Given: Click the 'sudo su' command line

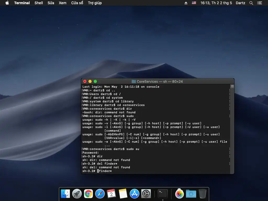Looking at the screenshot, I should click(x=111, y=149).
